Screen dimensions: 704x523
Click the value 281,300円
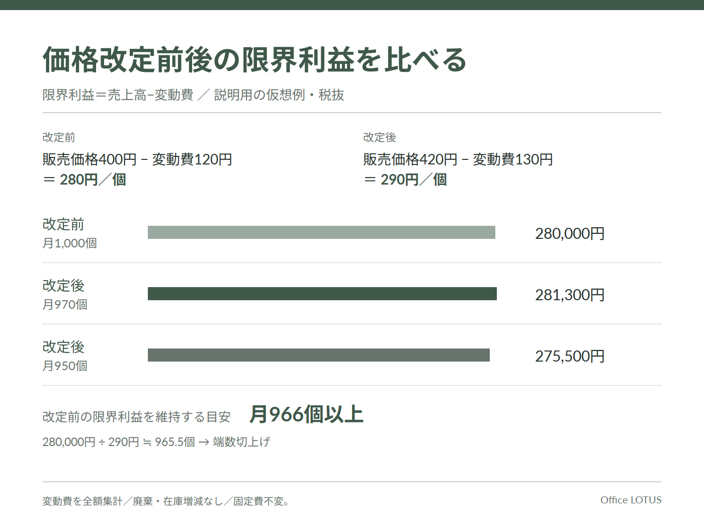[x=570, y=295]
